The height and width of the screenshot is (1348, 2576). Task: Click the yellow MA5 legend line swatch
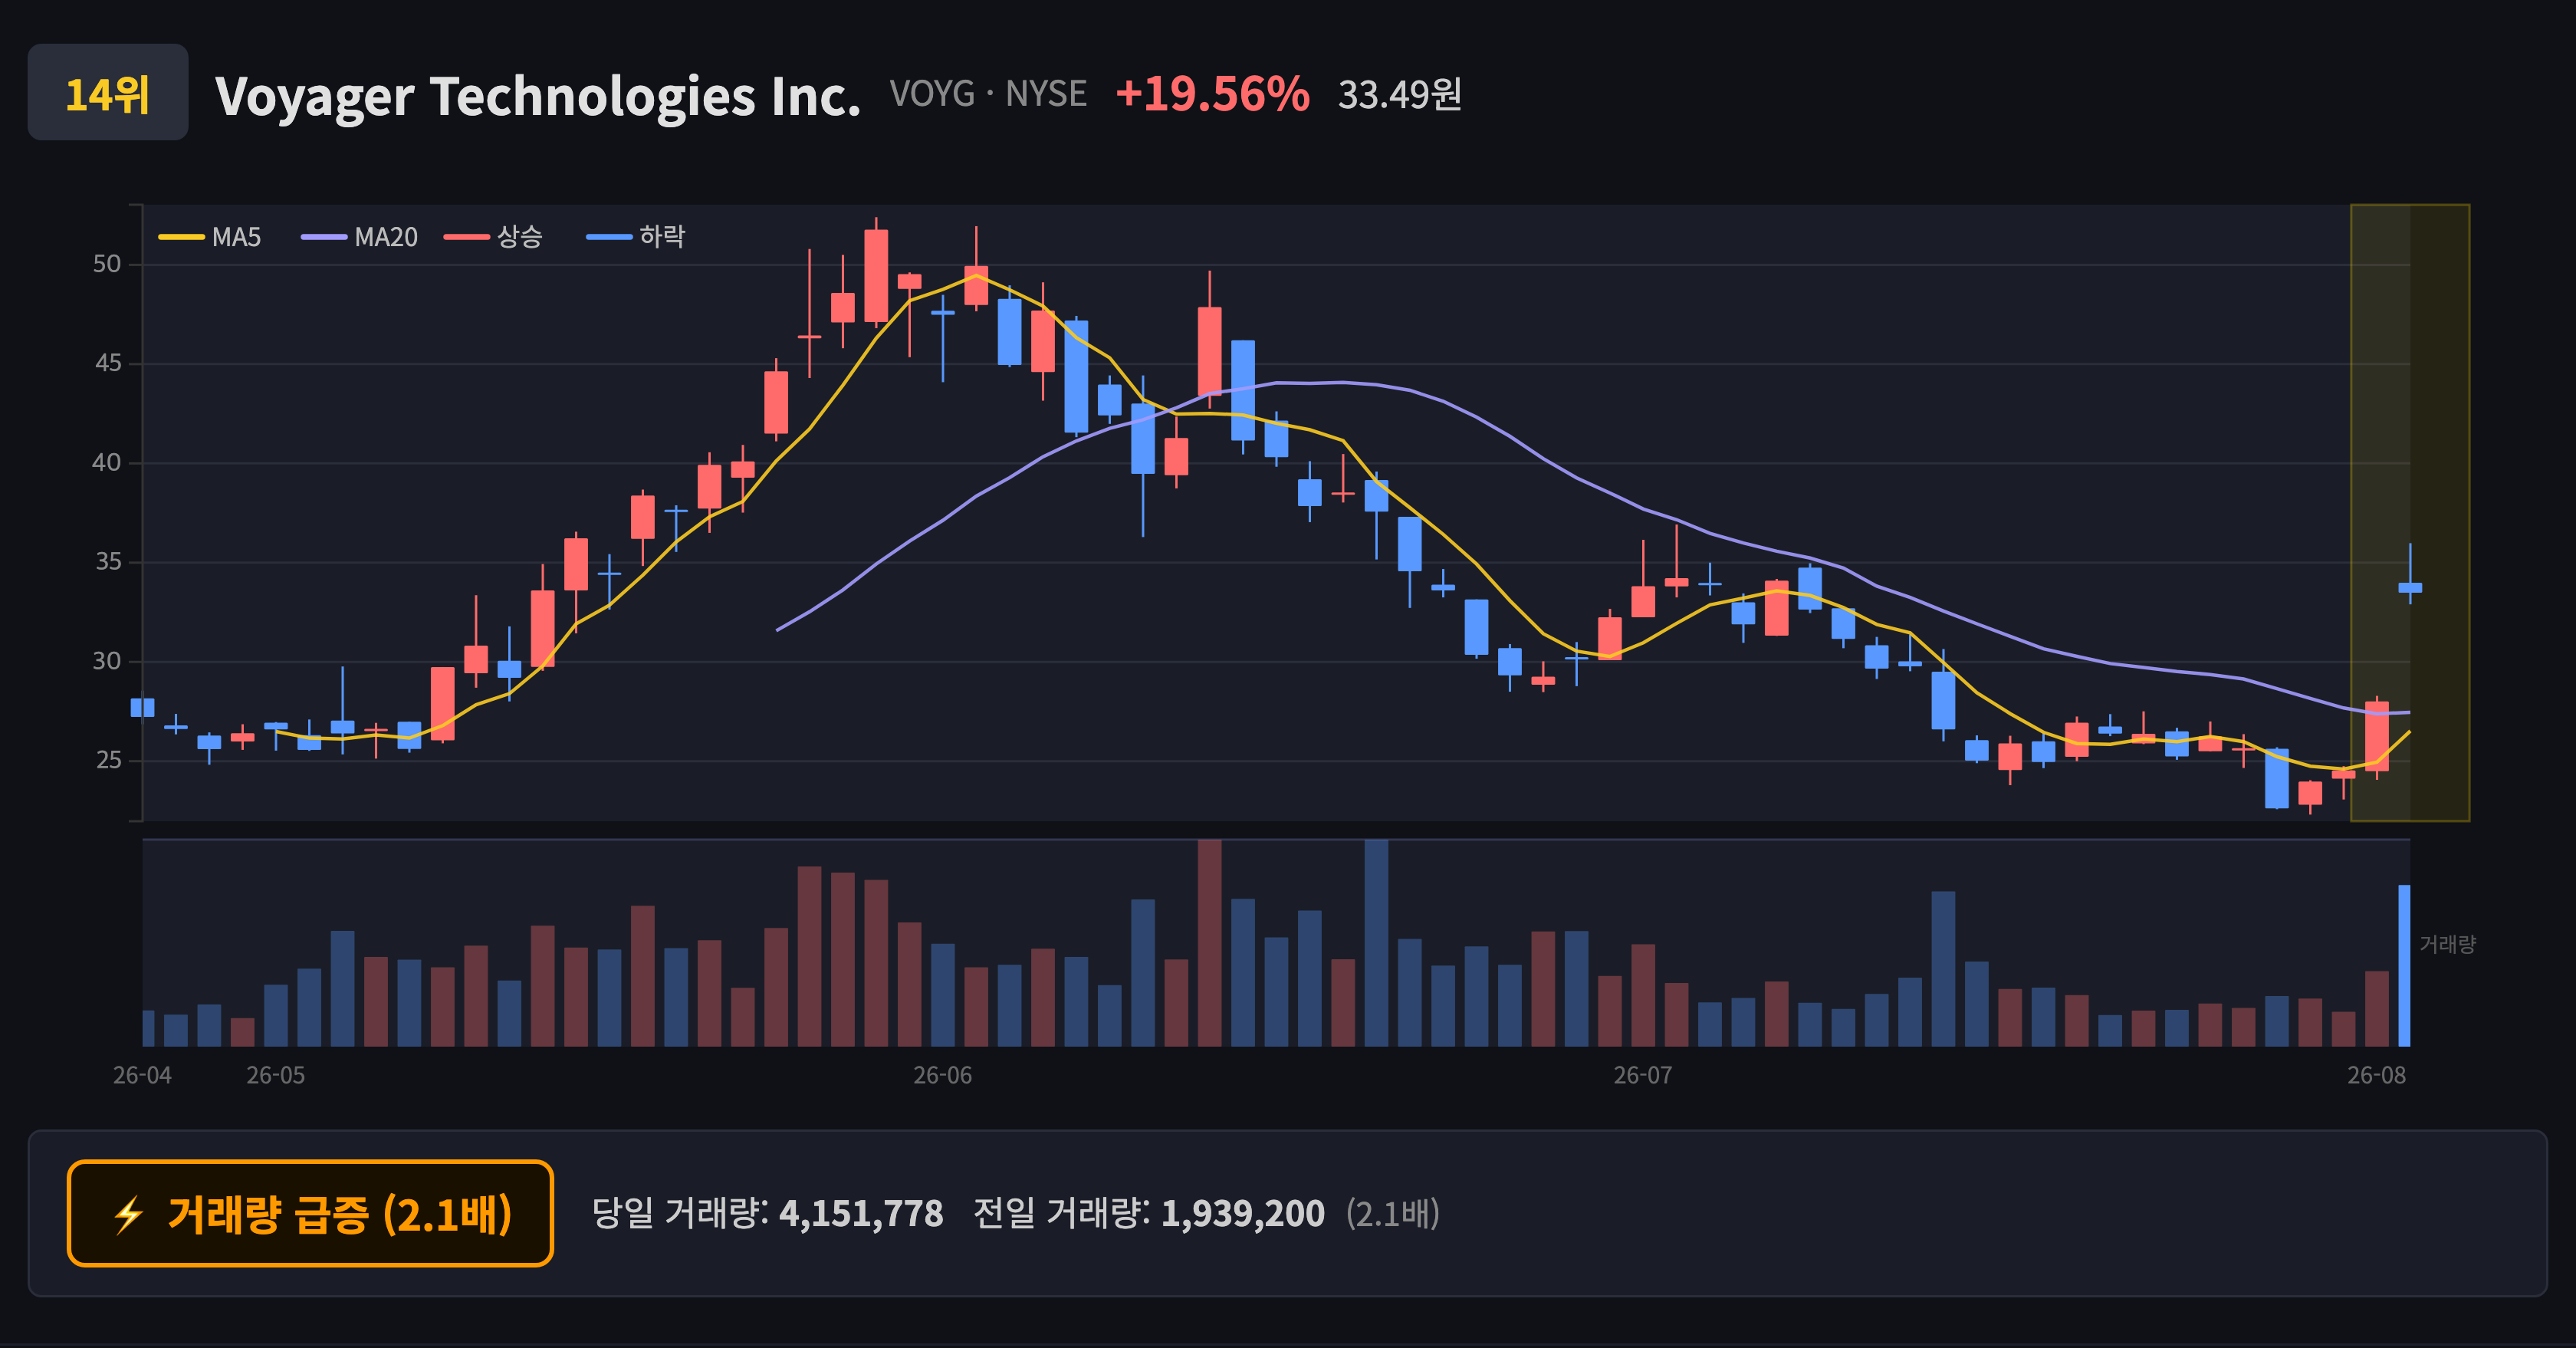pos(181,237)
